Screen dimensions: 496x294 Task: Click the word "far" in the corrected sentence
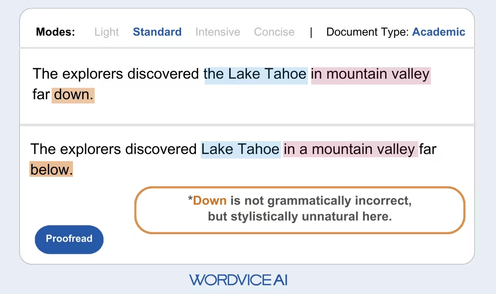(x=428, y=149)
